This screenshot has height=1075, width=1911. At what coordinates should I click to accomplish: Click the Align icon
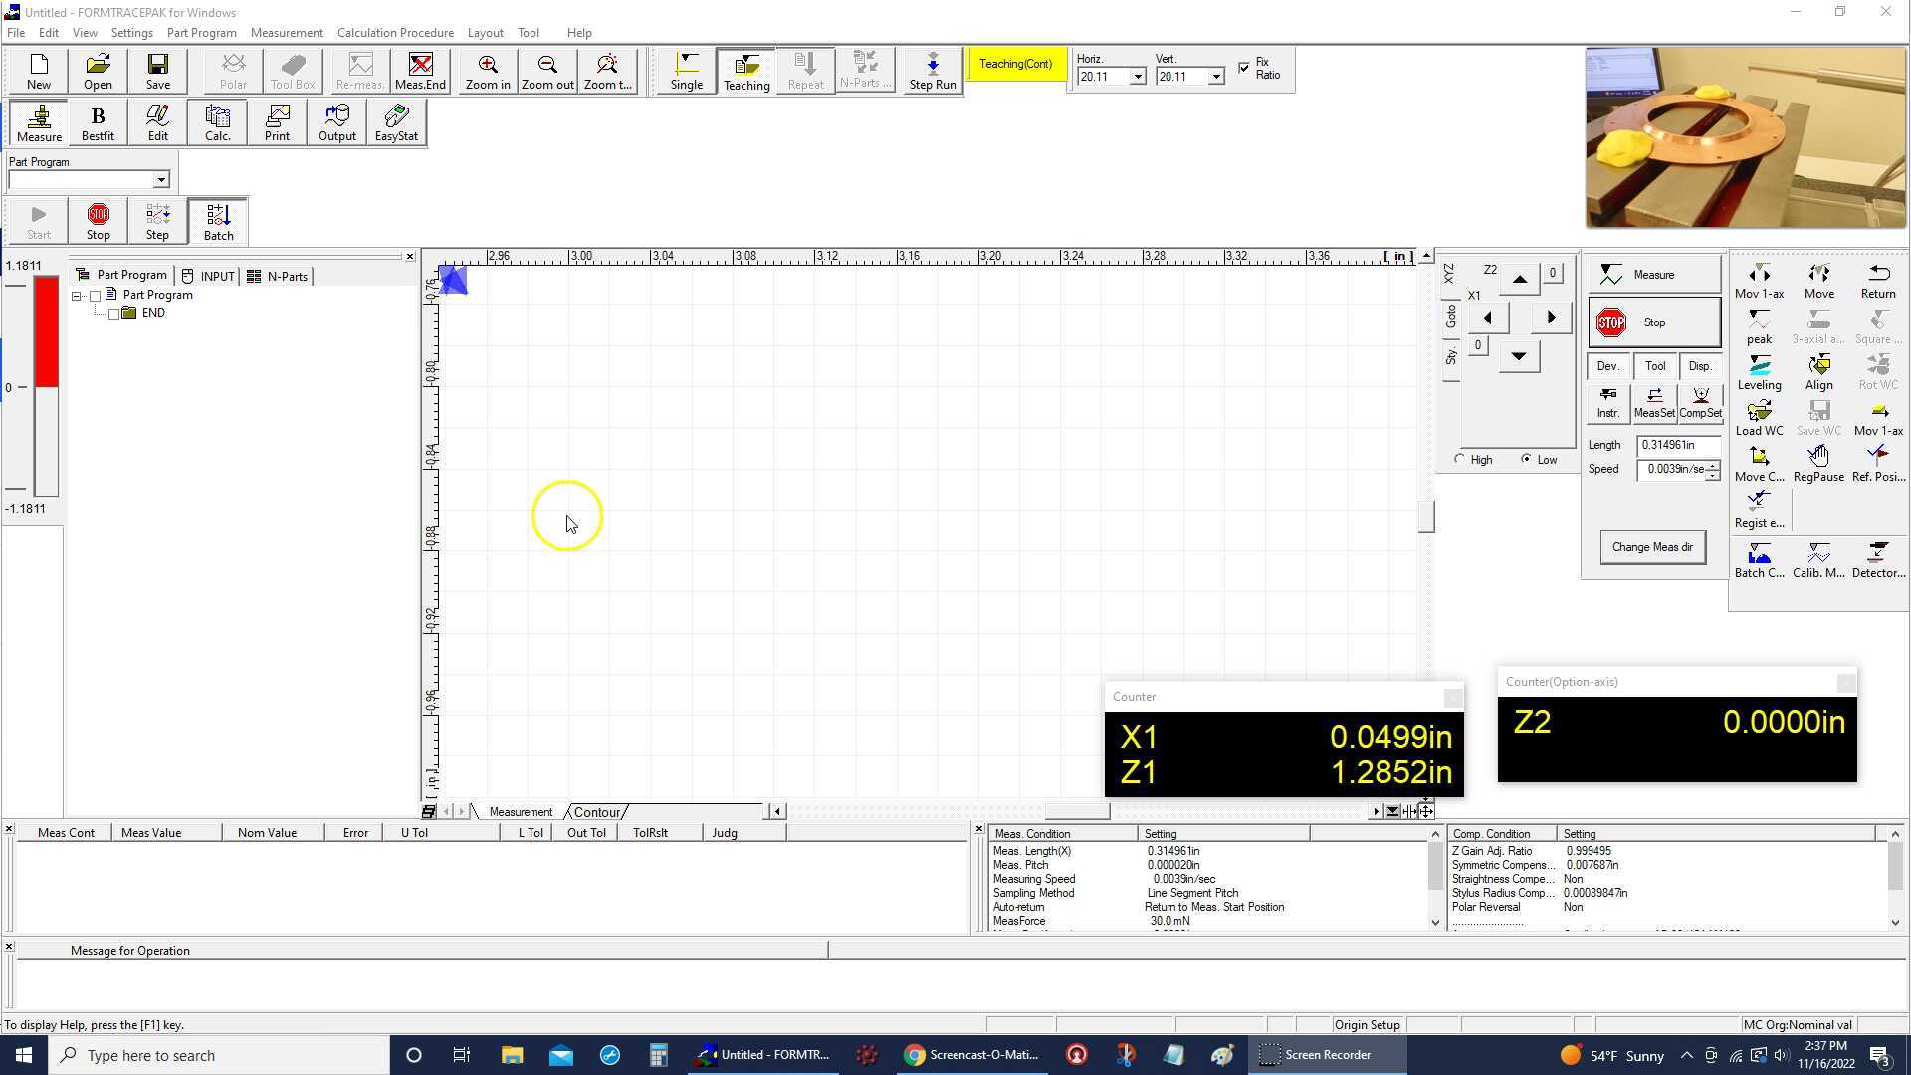coord(1818,372)
